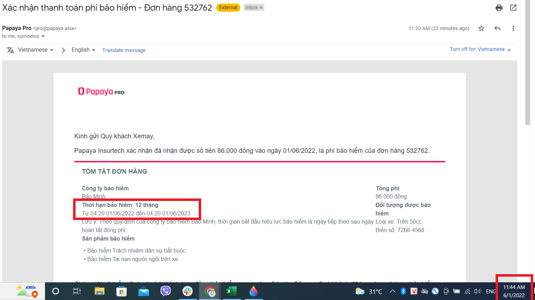Image resolution: width=535 pixels, height=300 pixels.
Task: Click the OneDrive cloud tray icon
Action: tap(425, 291)
